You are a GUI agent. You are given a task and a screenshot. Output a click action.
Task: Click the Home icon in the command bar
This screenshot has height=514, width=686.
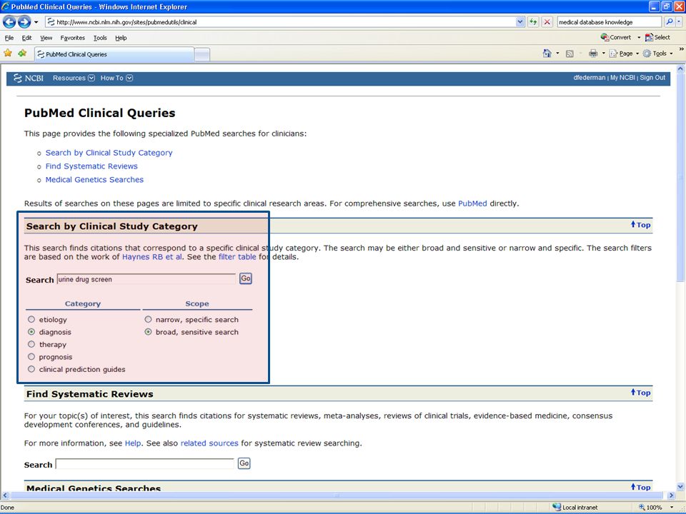coord(547,54)
